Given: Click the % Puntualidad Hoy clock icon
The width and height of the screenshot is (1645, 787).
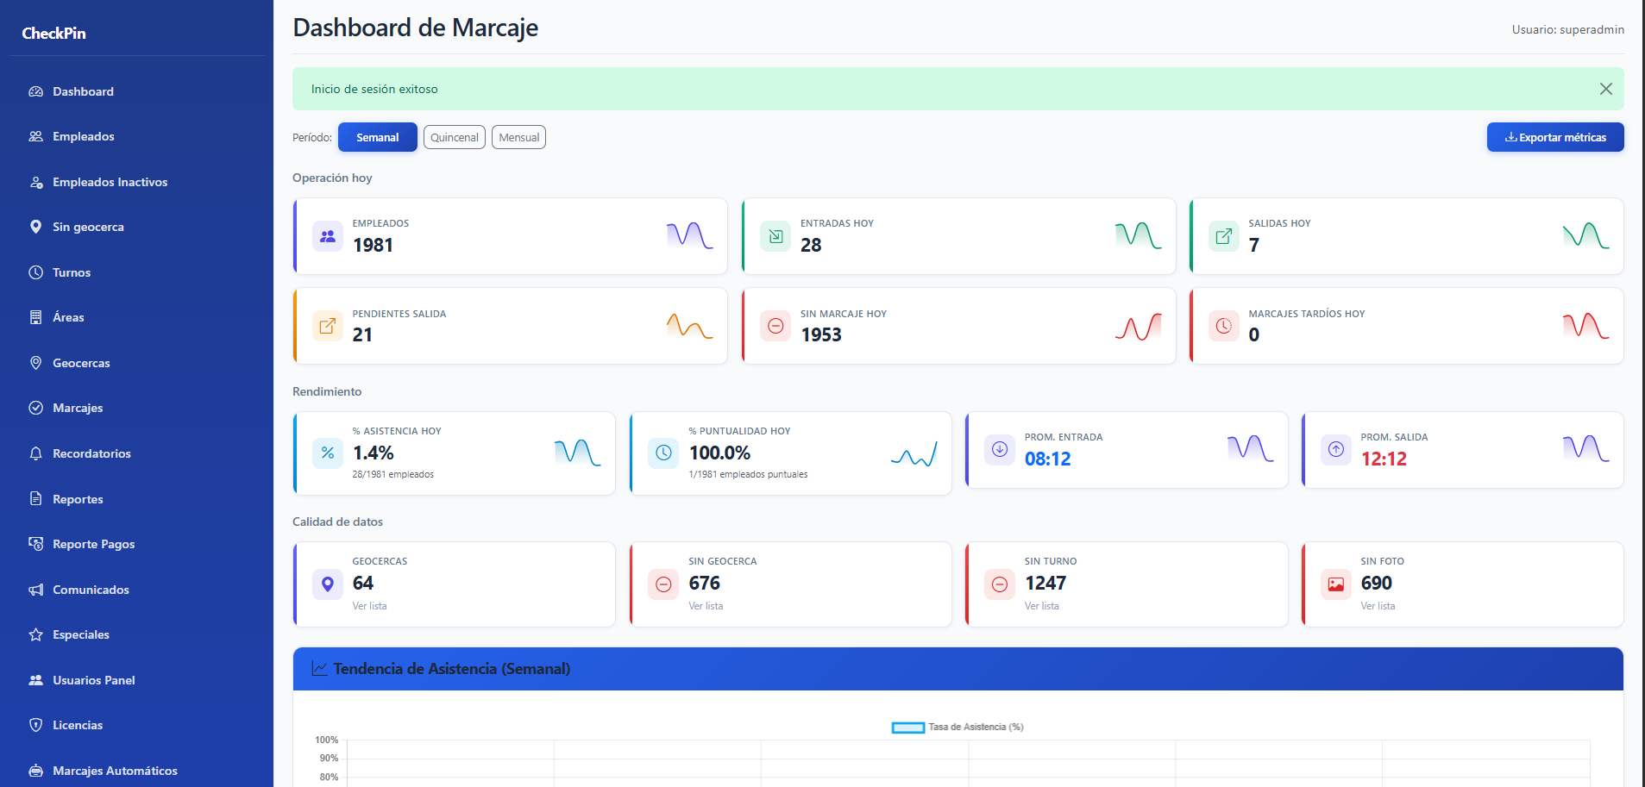Looking at the screenshot, I should pos(663,453).
